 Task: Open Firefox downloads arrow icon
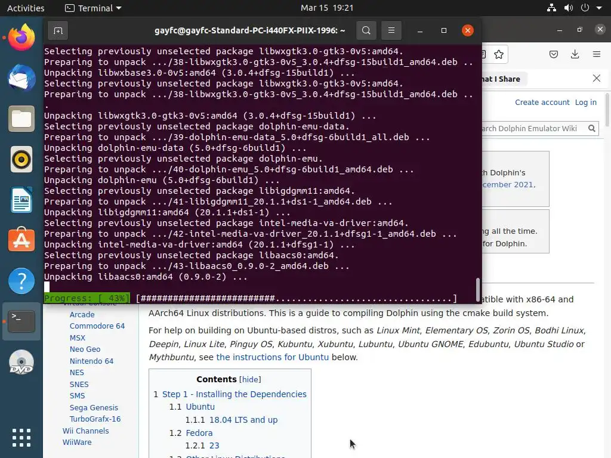(575, 54)
